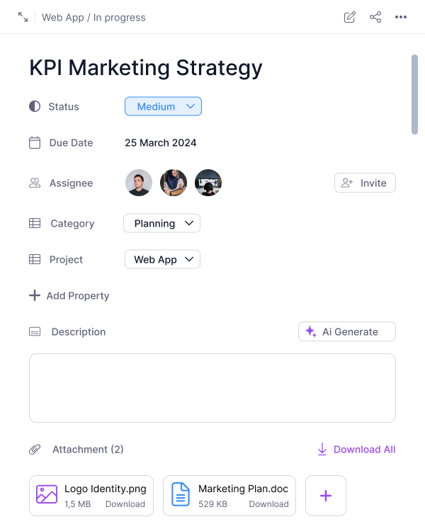Viewport: 425px width, 529px height.
Task: Click the document icon on Marketing Plan.doc
Action: pos(181,494)
